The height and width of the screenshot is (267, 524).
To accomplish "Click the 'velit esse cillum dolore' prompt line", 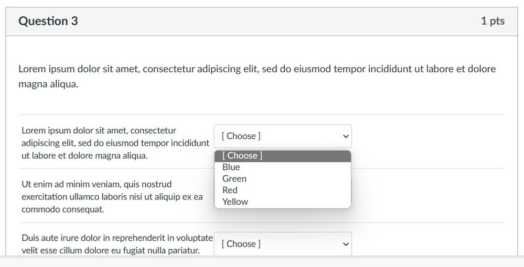I will (111, 250).
